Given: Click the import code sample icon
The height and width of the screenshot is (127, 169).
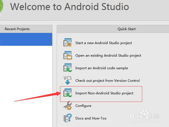Looking at the screenshot, I should point(68,68).
